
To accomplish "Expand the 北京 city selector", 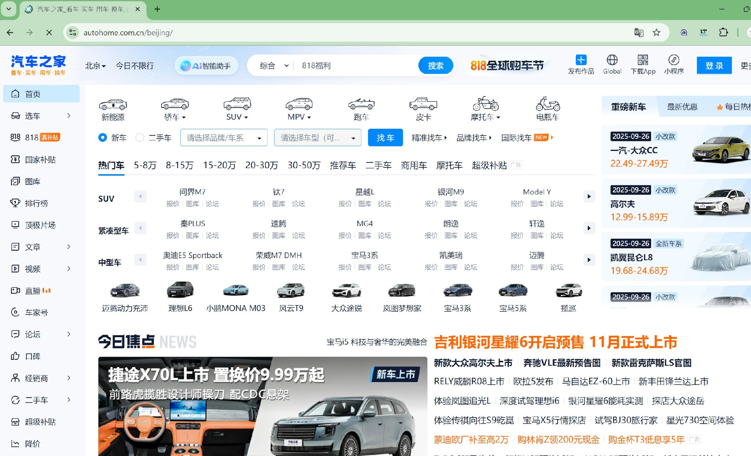I will tap(95, 66).
